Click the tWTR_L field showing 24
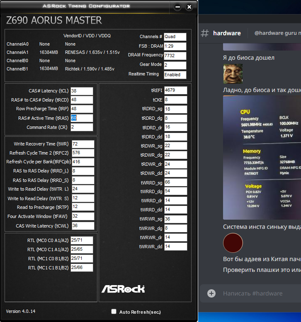This screenshot has height=322, width=301. 83,189
